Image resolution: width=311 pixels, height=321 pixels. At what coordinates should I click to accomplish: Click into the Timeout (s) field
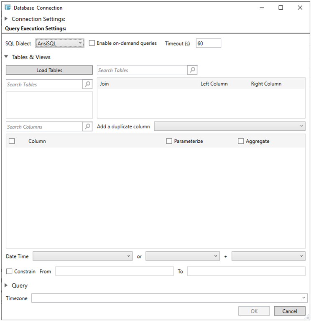(208, 43)
